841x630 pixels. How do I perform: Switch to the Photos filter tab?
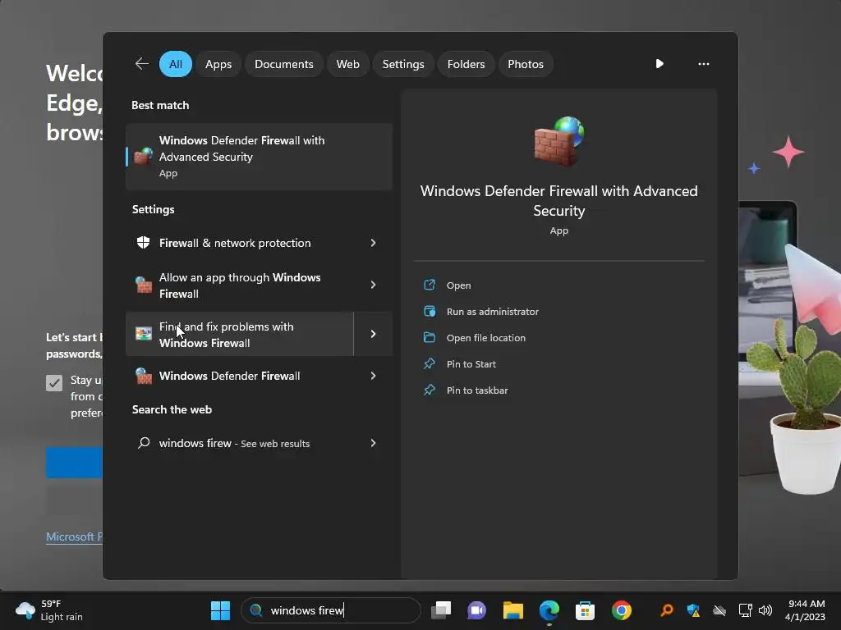click(x=526, y=64)
